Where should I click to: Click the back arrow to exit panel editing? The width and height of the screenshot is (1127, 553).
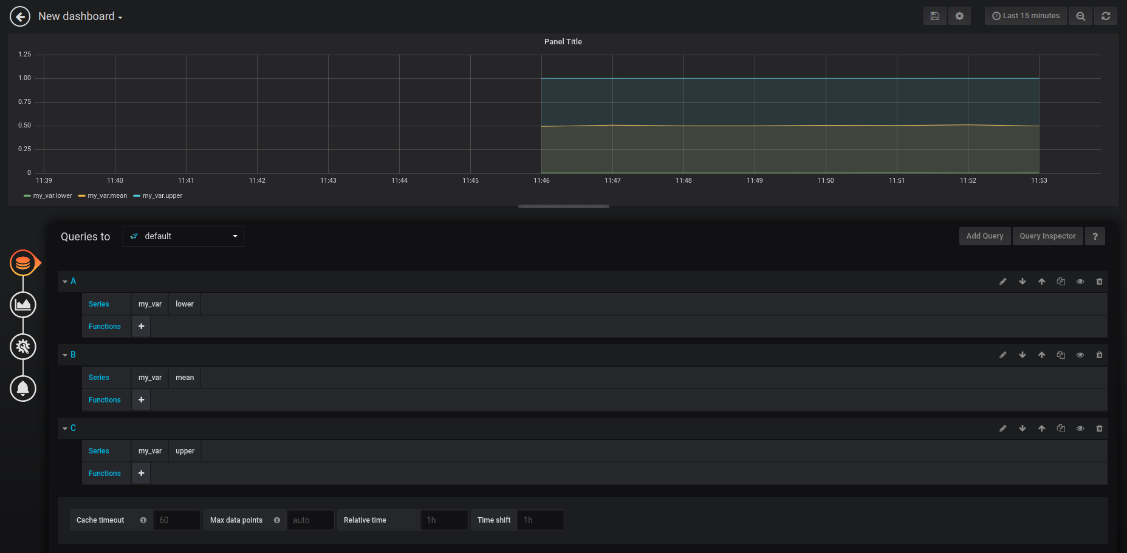20,16
